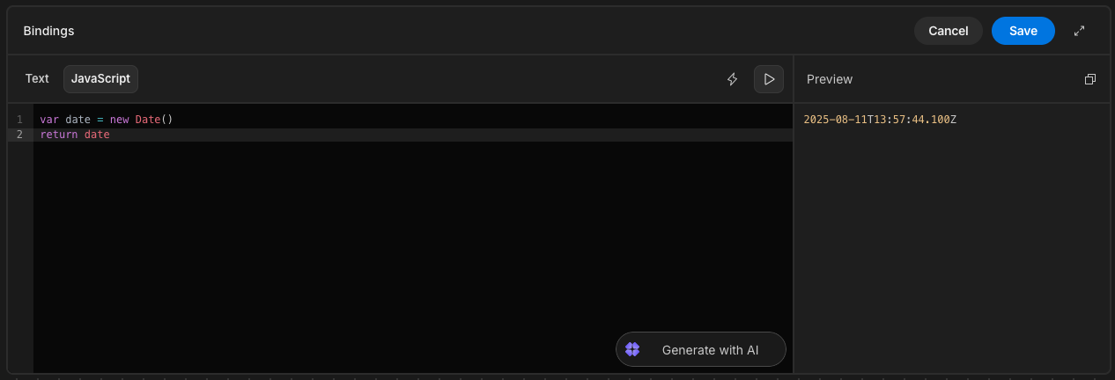This screenshot has width=1115, height=380.
Task: Select the JavaScript tab
Action: click(100, 78)
